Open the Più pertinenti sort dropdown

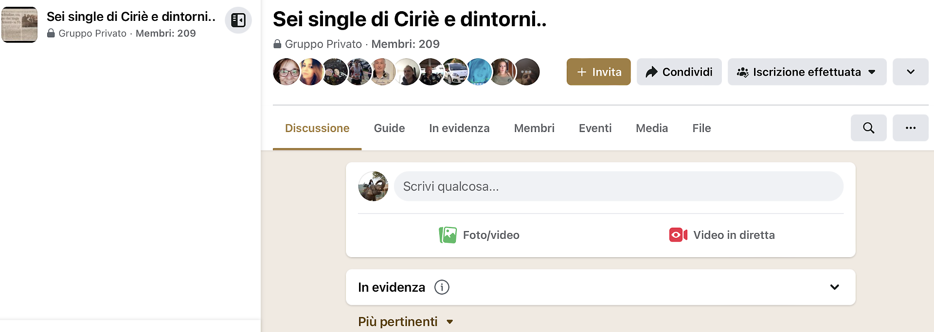tap(405, 322)
